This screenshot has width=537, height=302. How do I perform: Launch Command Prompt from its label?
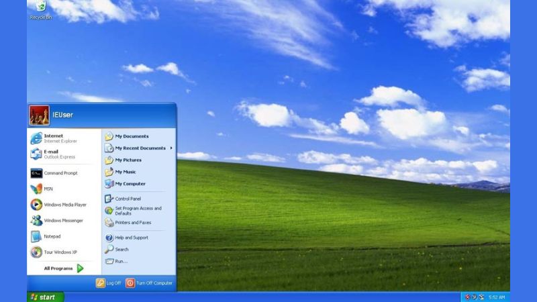[60, 173]
